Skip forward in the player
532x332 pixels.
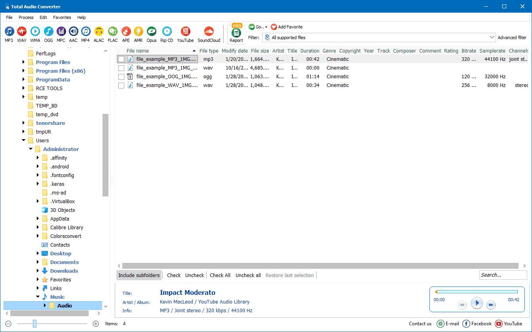(x=490, y=305)
